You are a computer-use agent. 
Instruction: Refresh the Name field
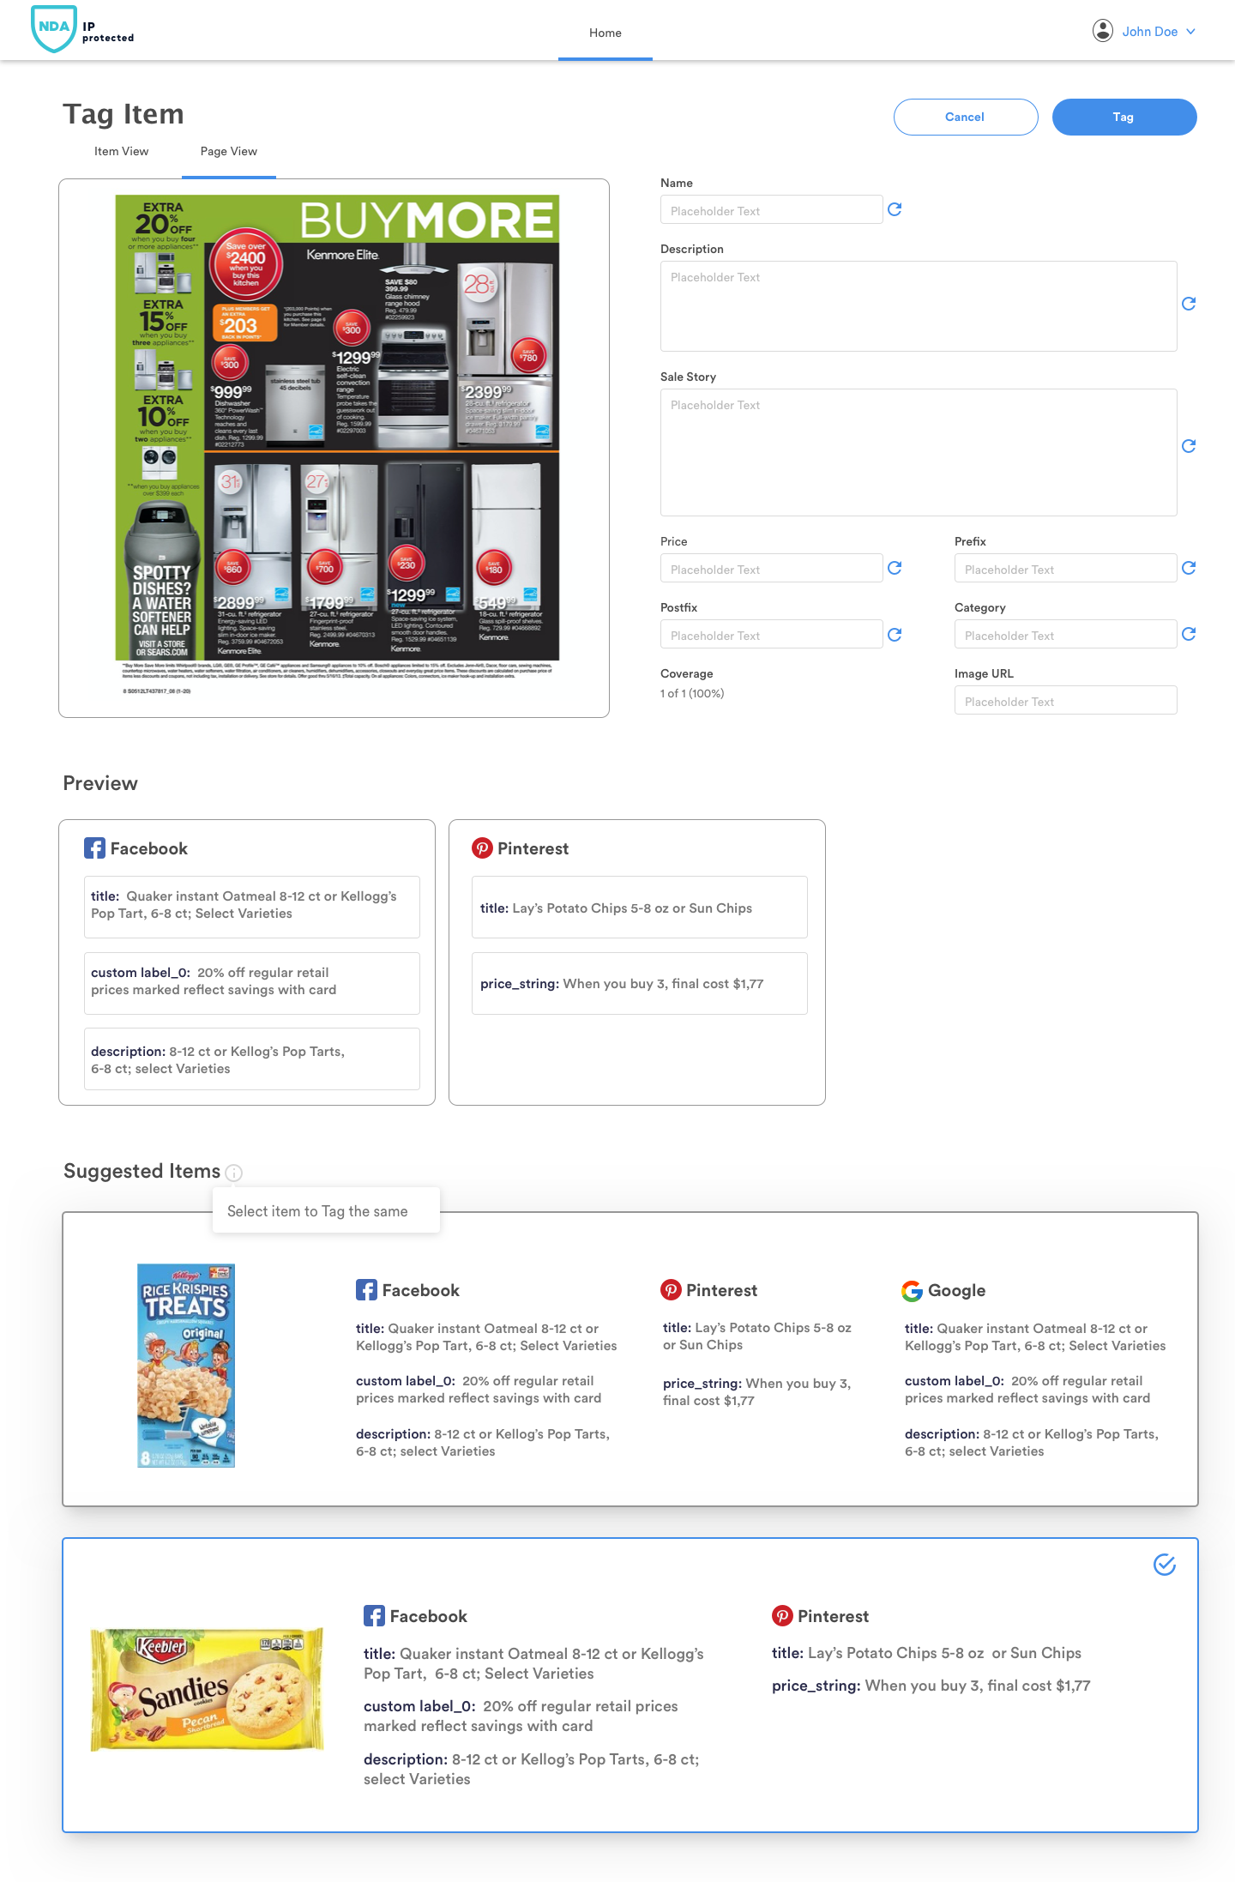[x=895, y=209]
